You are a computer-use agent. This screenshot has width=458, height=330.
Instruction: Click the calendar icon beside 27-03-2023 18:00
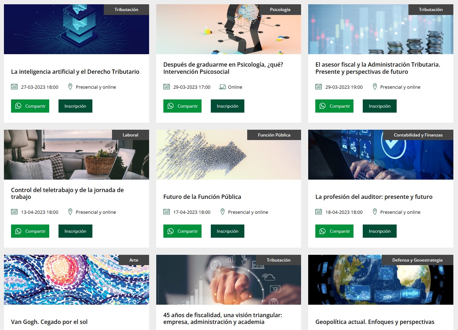[x=14, y=87]
